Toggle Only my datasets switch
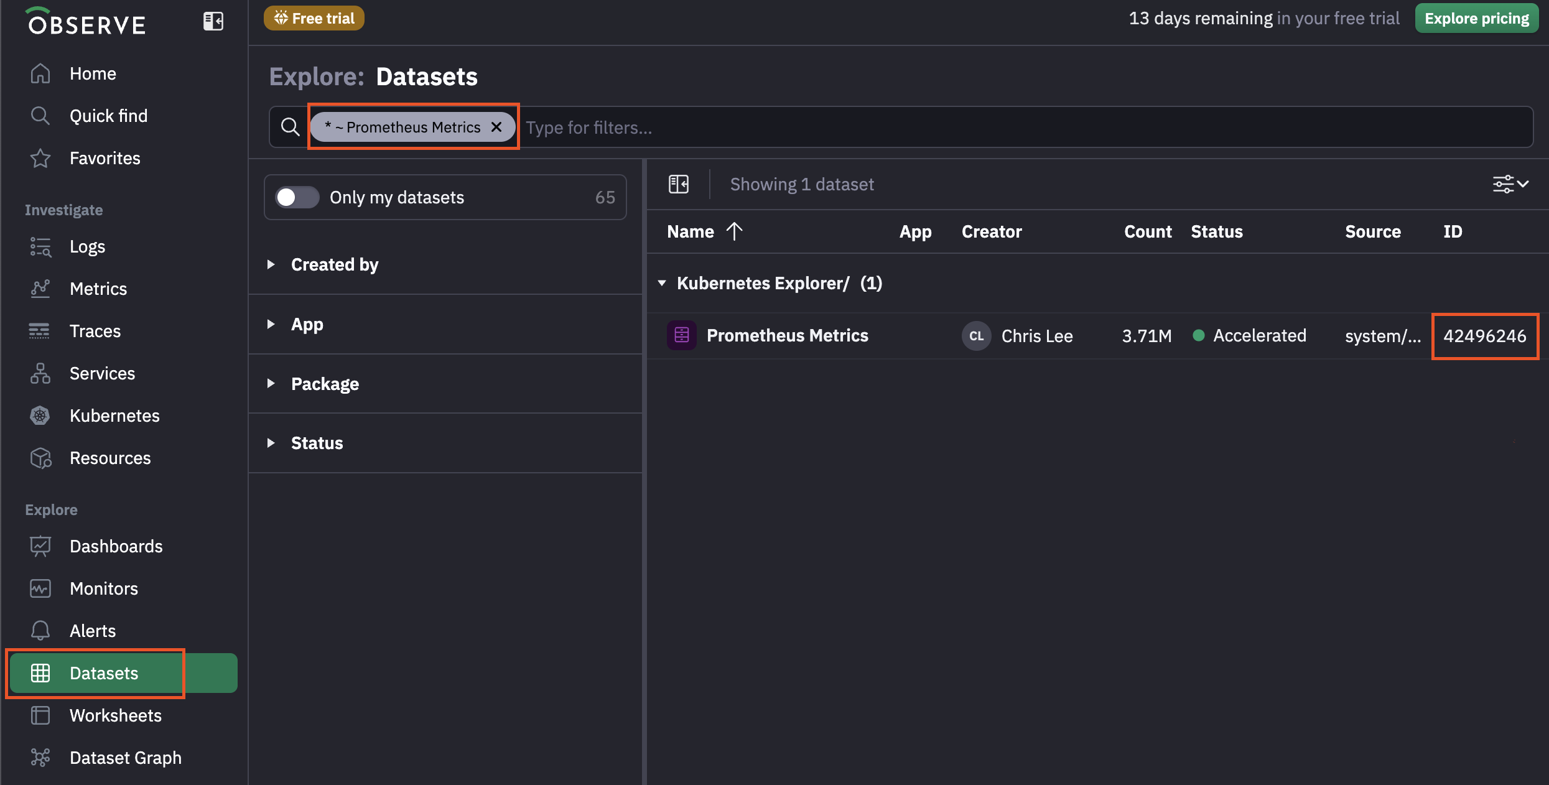Viewport: 1549px width, 785px height. pyautogui.click(x=297, y=197)
